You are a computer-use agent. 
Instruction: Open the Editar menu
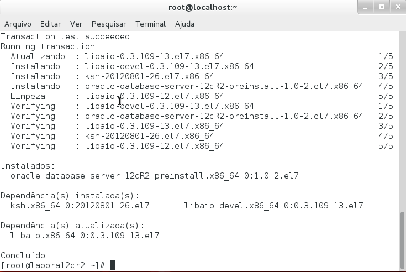pos(50,24)
